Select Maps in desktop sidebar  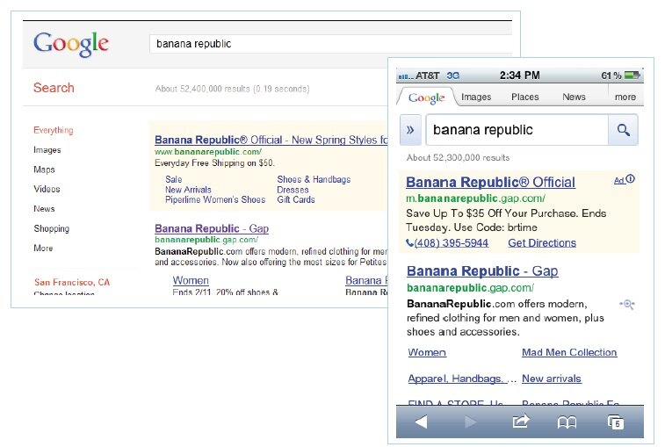click(44, 169)
